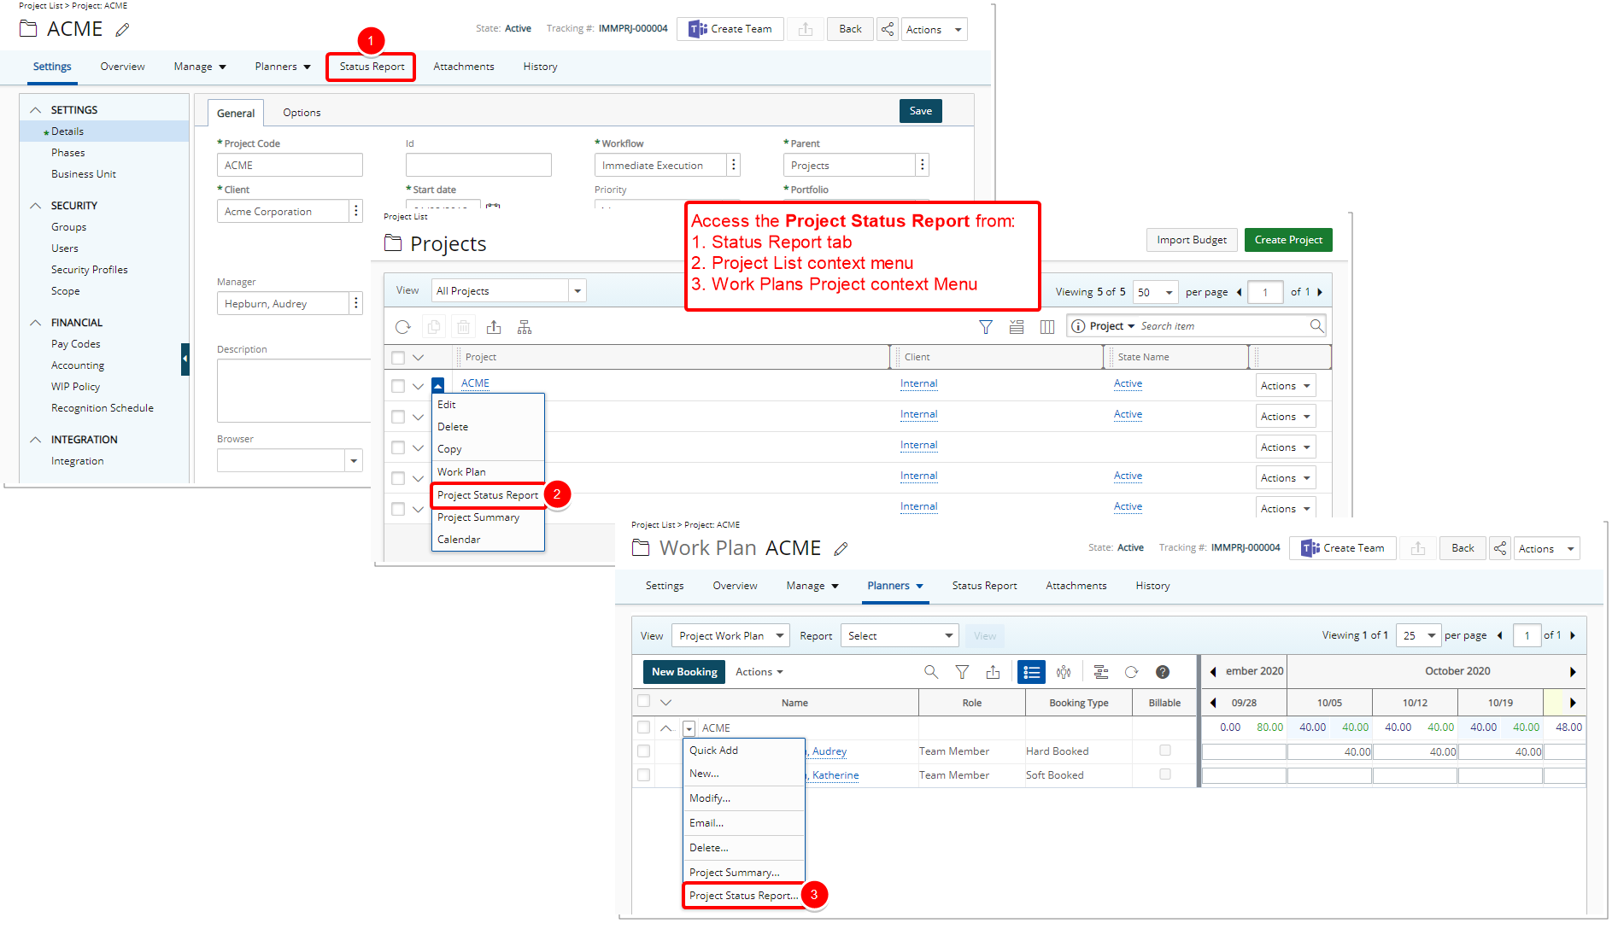Click the search icon in Work Plan toolbar
This screenshot has width=1618, height=929.
pos(931,672)
